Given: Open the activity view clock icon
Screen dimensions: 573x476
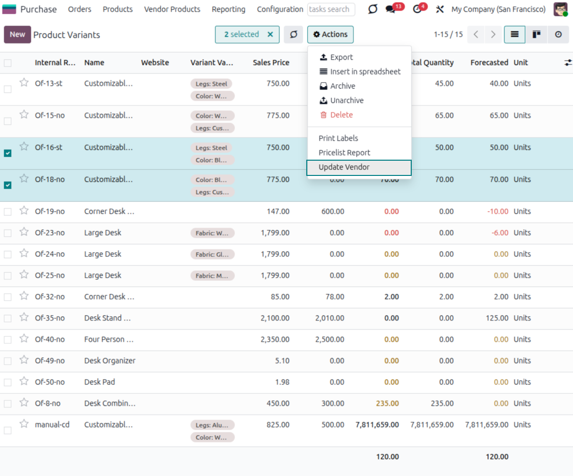Looking at the screenshot, I should tap(558, 34).
